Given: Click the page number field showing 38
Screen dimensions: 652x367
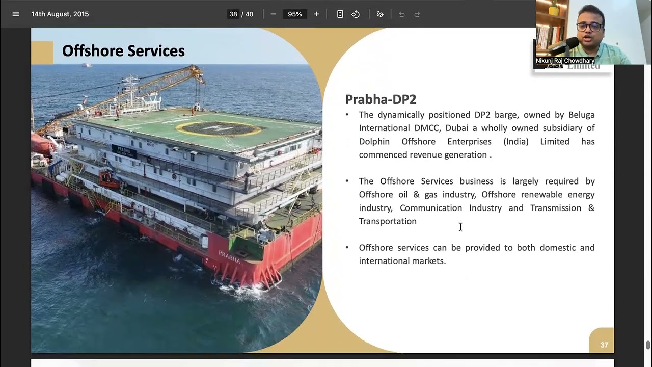Looking at the screenshot, I should coord(233,14).
